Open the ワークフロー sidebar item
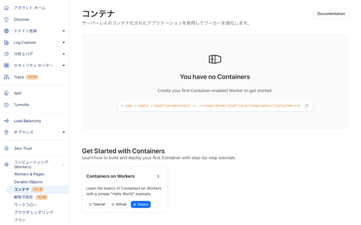361x225 pixels. [25, 205]
